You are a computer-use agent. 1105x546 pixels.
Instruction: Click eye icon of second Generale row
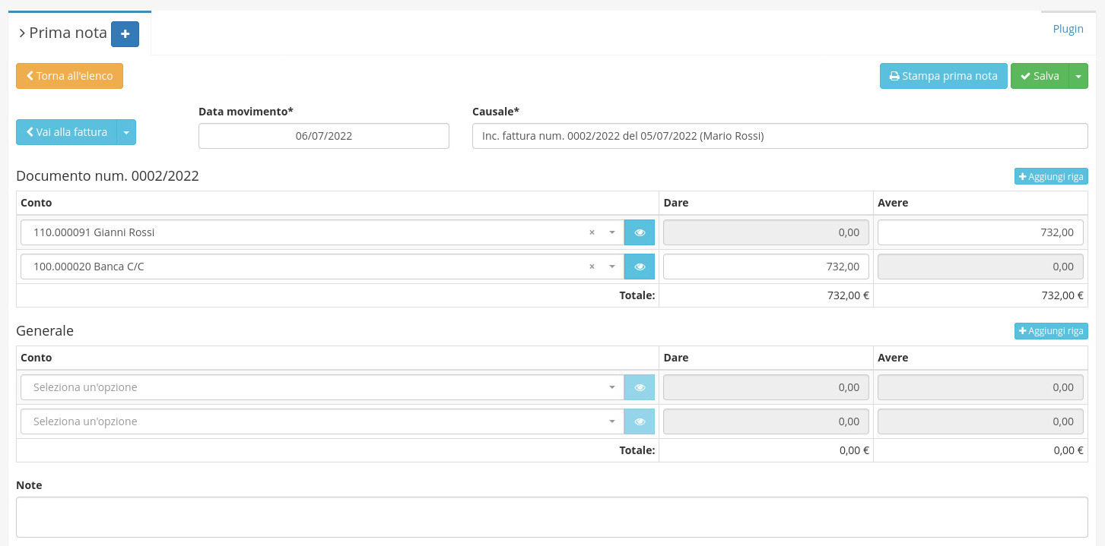click(x=640, y=421)
